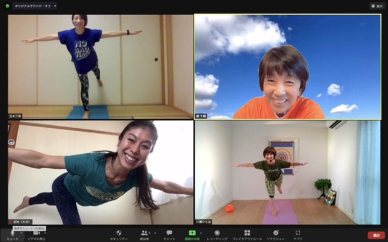Select video tile with blue sky background

point(287,67)
